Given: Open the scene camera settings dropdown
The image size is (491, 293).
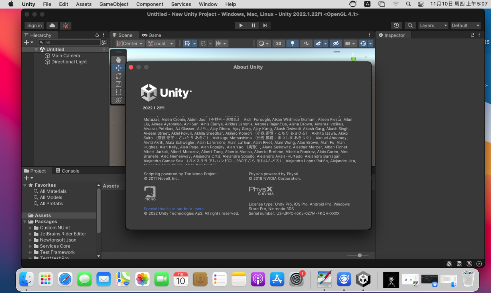Looking at the screenshot, I should point(350,44).
